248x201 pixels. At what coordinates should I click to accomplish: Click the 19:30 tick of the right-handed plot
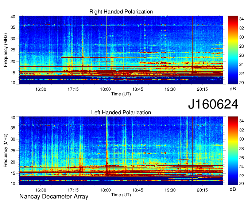tap(170, 89)
